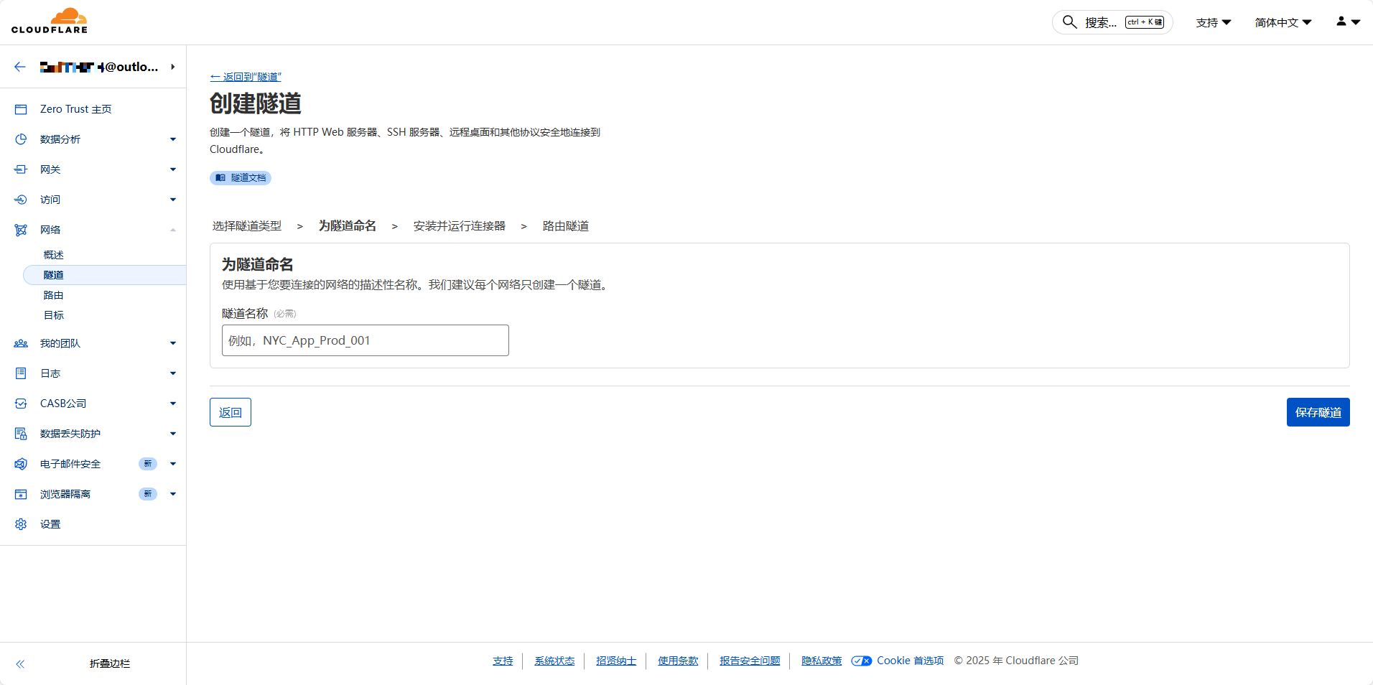Image resolution: width=1373 pixels, height=685 pixels.
Task: Click the Zero Trust 主页 icon
Action: (21, 109)
